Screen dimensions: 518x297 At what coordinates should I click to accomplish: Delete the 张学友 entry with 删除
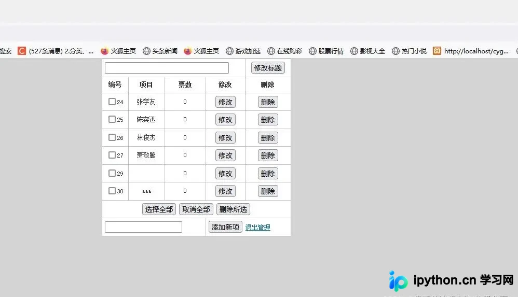(268, 102)
